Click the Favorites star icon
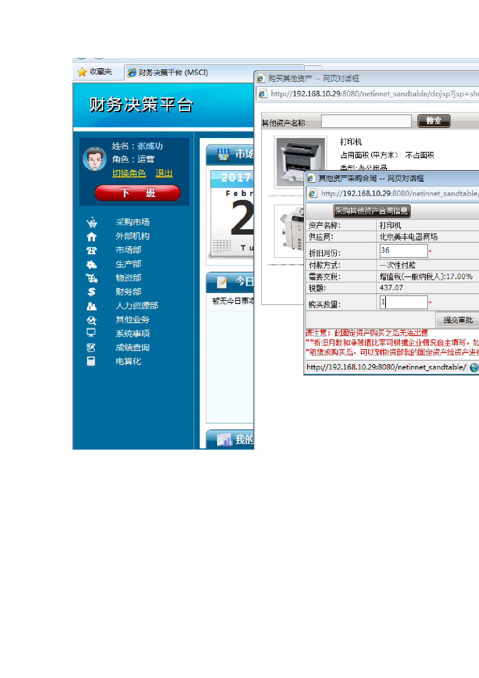Viewport: 479px width, 678px height. (82, 72)
